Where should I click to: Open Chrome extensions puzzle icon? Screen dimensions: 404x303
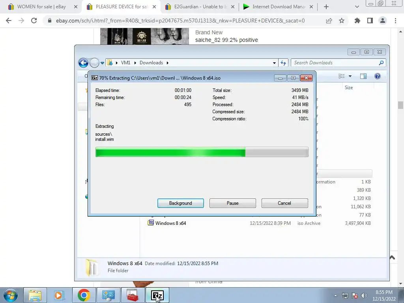pos(357,21)
